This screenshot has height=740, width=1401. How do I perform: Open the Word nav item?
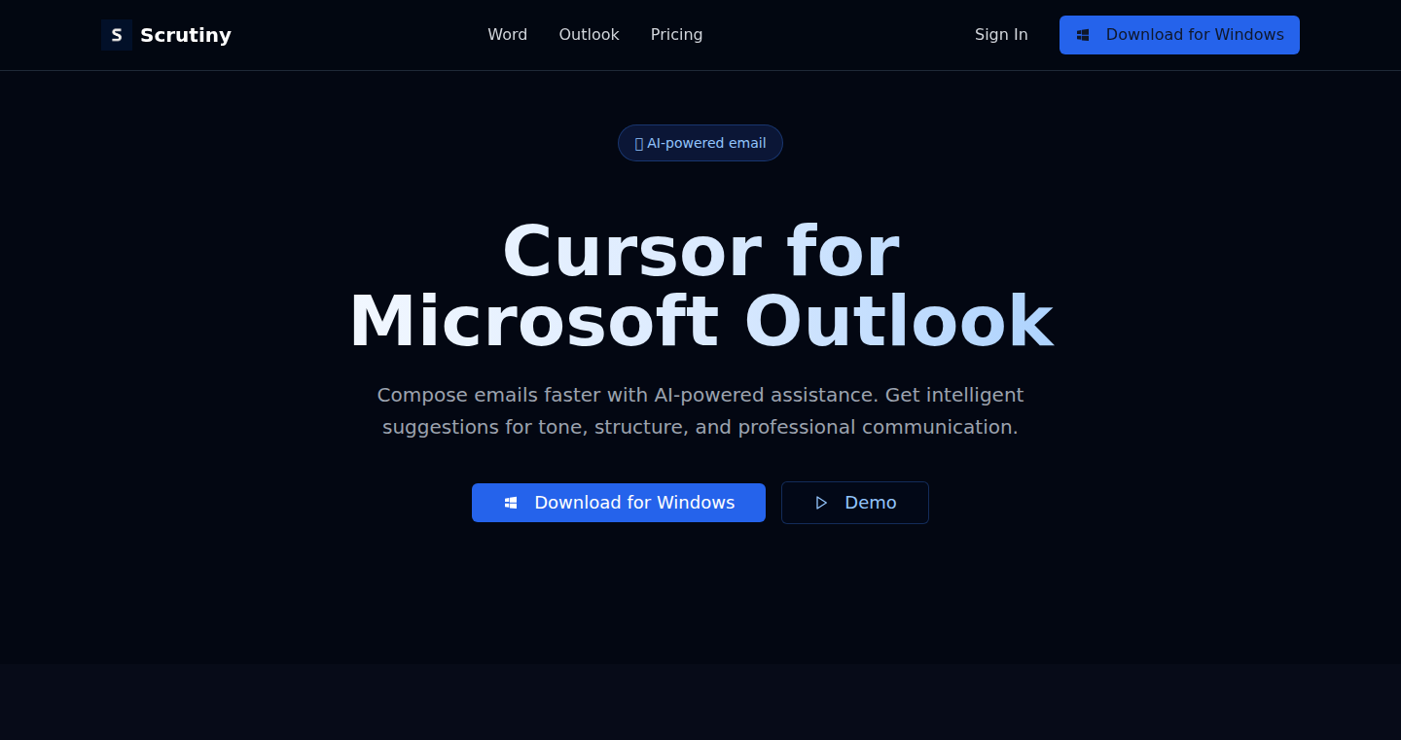coord(508,35)
